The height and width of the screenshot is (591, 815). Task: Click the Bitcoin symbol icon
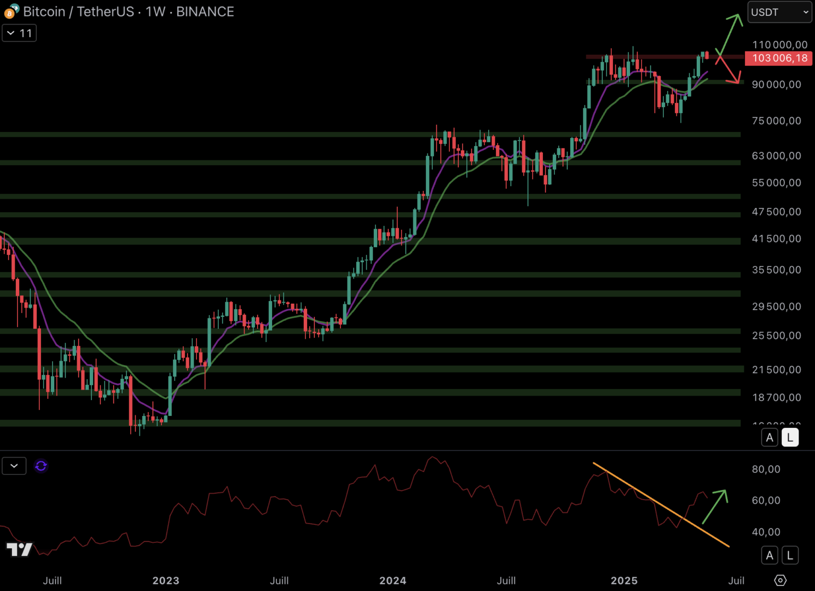11,11
